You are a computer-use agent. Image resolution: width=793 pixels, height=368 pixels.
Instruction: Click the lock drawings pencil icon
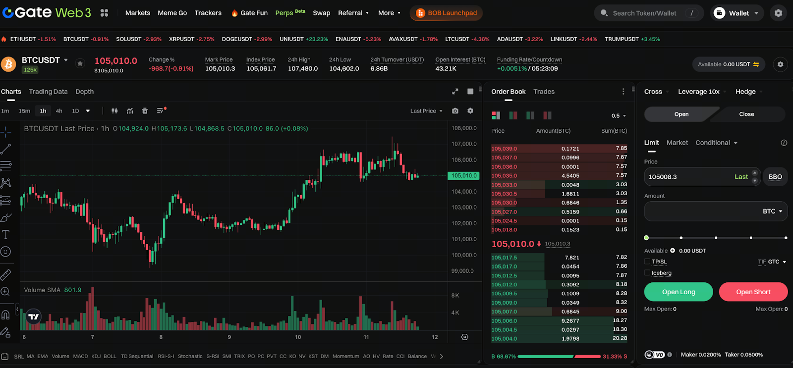pyautogui.click(x=6, y=332)
